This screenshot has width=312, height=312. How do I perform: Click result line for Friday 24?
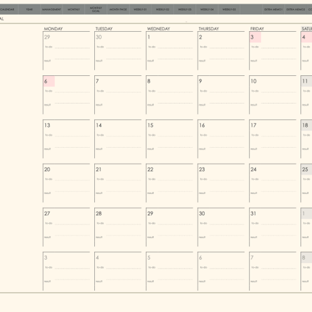278,191
